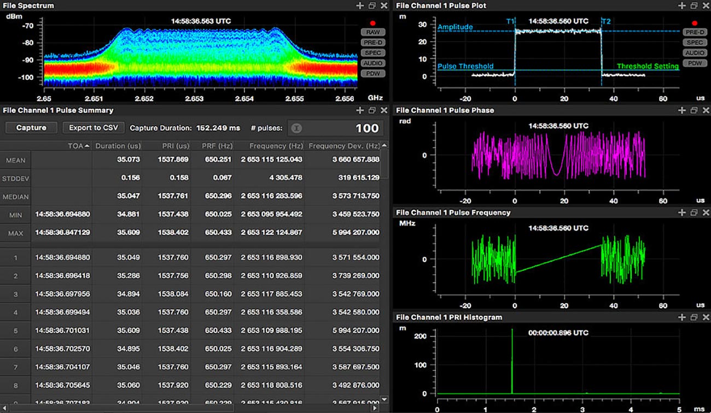The image size is (711, 413).
Task: Click scroll-down arrow of summary table
Action: click(x=384, y=400)
